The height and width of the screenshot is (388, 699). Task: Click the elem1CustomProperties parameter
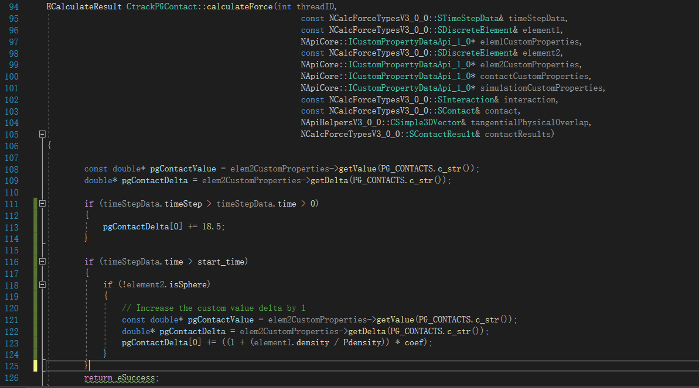(530, 42)
